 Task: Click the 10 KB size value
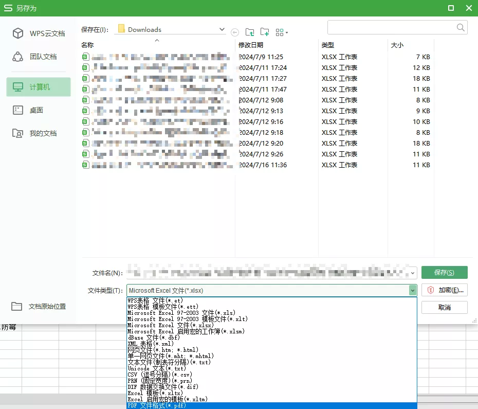pos(421,122)
